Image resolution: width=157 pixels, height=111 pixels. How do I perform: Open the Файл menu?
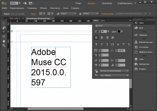4,8
